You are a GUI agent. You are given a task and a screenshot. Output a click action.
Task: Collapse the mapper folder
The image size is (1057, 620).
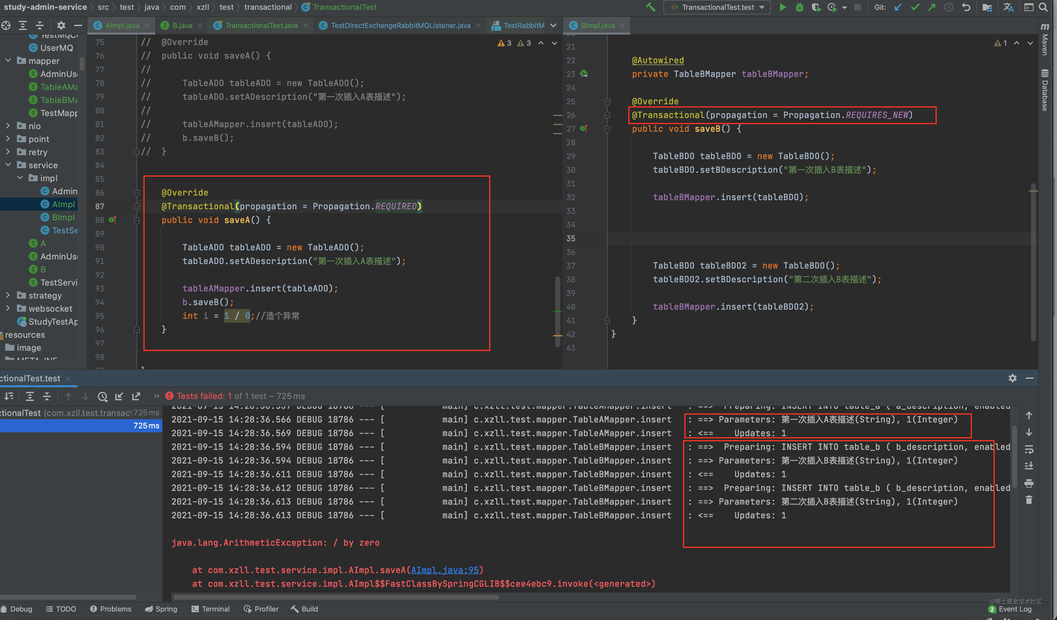[8, 61]
